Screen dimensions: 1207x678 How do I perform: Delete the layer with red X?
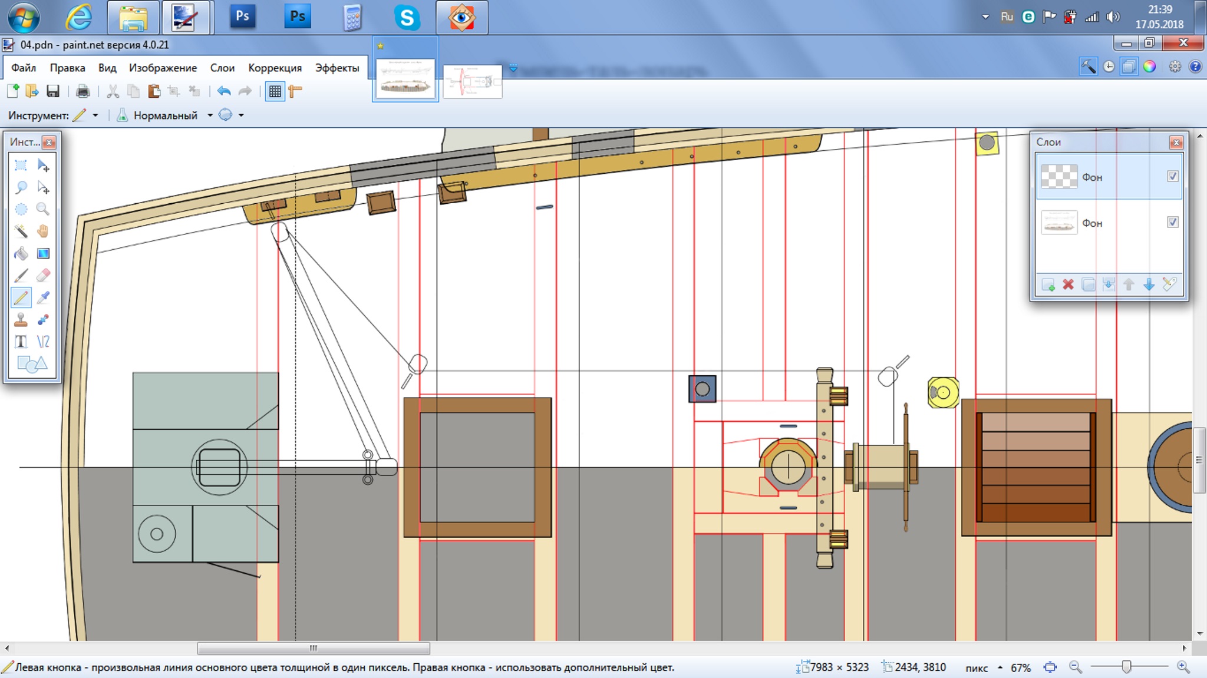1068,285
